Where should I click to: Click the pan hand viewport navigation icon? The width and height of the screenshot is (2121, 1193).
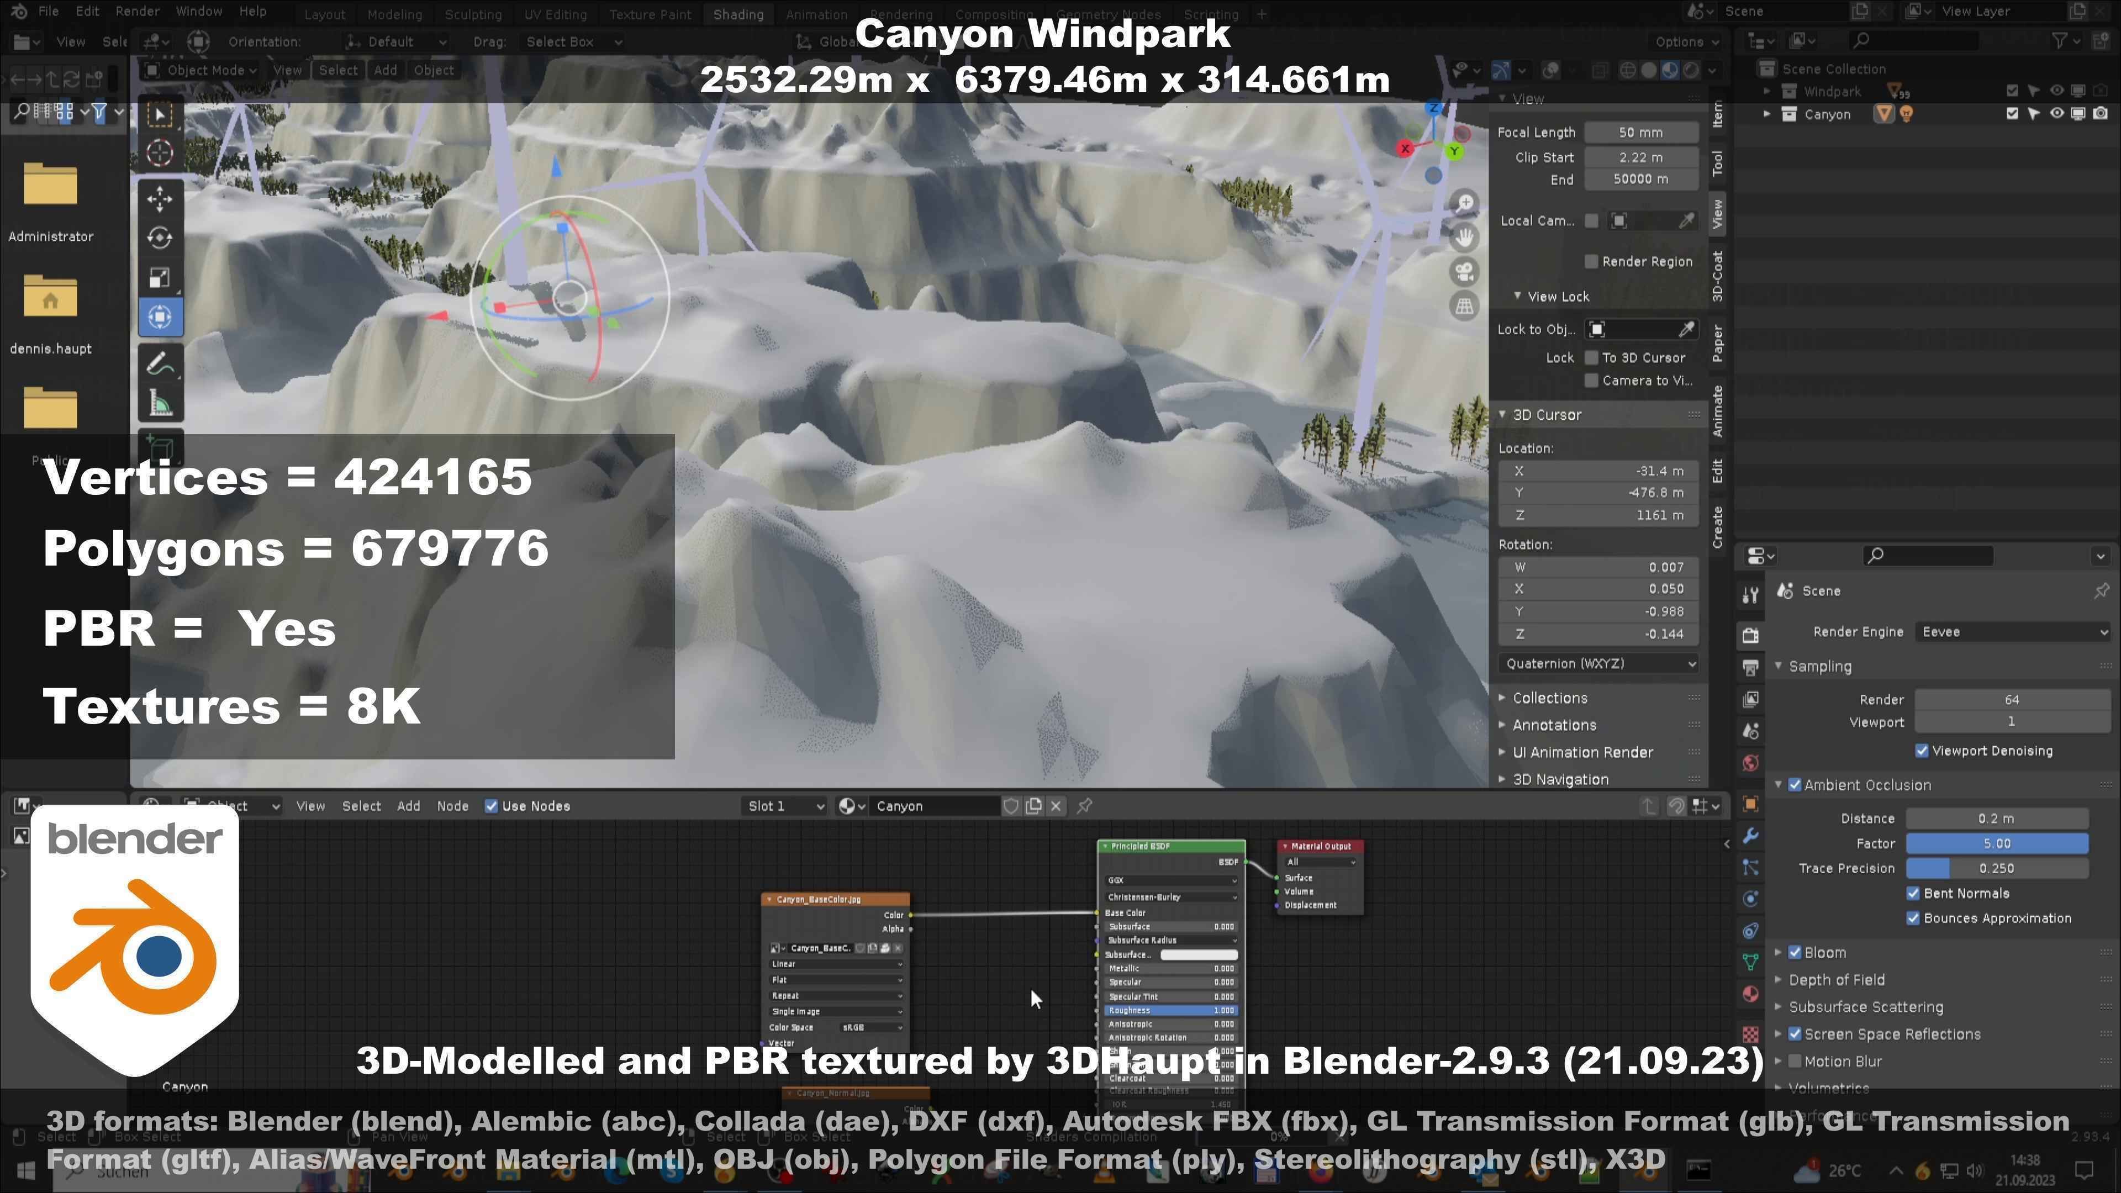1464,238
